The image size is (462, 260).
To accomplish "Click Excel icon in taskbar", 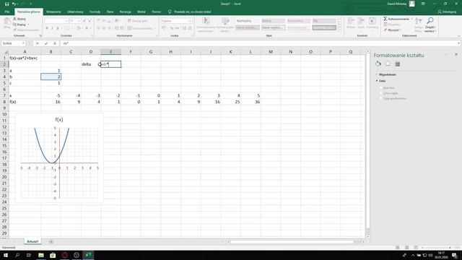I will tap(88, 255).
